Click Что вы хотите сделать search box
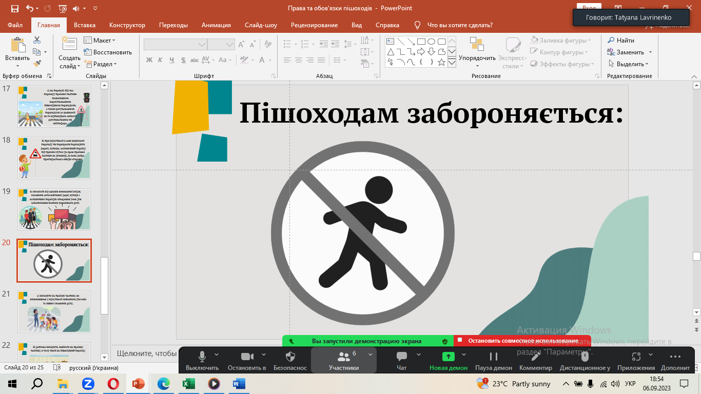The height and width of the screenshot is (394, 701). click(460, 25)
